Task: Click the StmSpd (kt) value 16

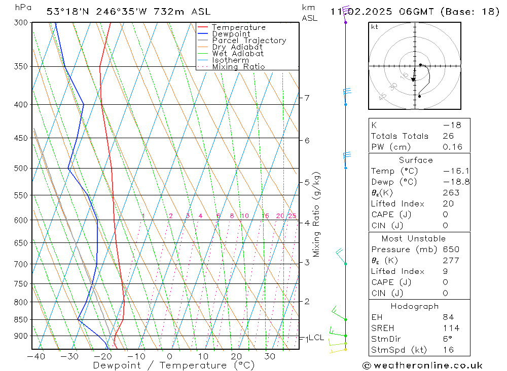Action: 449,350
